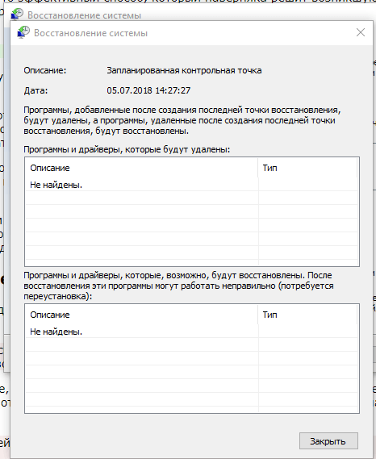
Task: Click the paragraph starting Программы, добавленные после
Action: click(182, 120)
